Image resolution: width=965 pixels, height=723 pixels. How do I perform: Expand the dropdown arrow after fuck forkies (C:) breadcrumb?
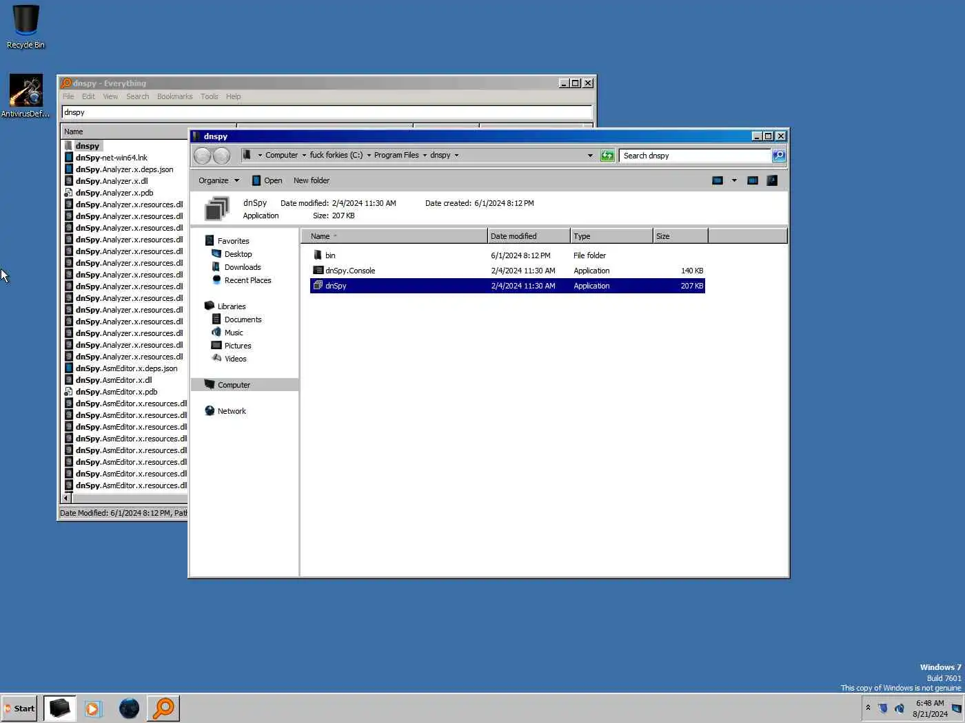[x=369, y=156]
